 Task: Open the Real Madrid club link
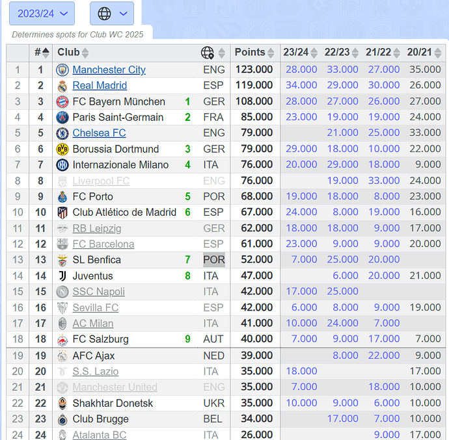click(x=100, y=86)
